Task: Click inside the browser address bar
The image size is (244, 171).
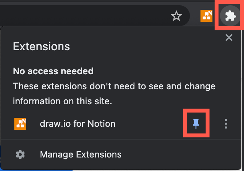Action: 75,16
